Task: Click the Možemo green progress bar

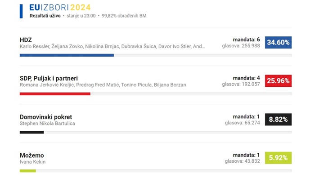Action: [28, 171]
